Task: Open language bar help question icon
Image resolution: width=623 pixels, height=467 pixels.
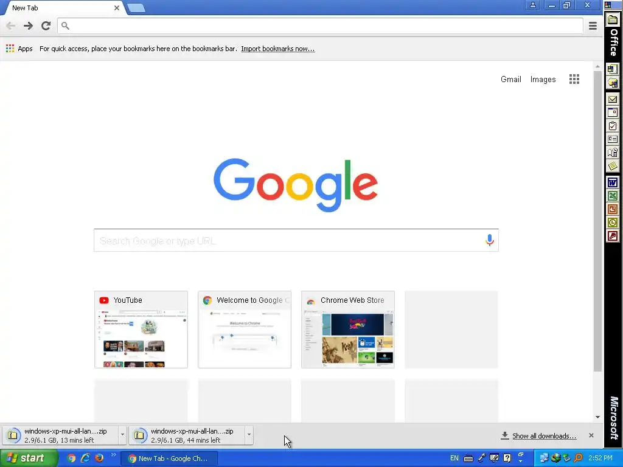Action: (x=507, y=458)
